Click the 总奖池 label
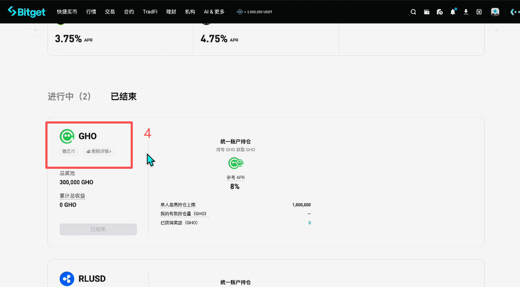Screen dimensions: 520x287 click(x=67, y=173)
